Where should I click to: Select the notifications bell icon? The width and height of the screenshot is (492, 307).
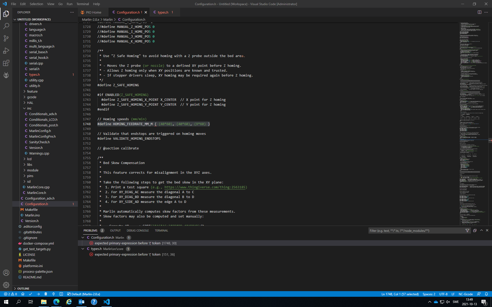coord(487,294)
